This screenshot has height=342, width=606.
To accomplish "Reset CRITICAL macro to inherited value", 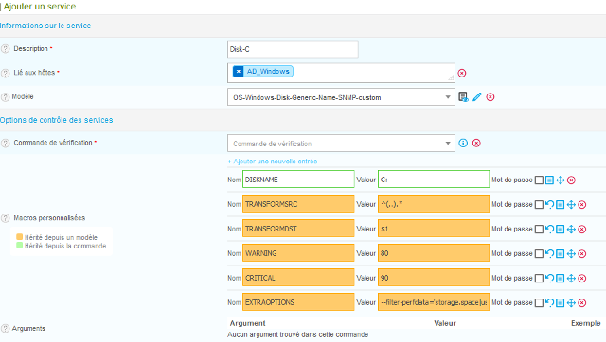I will coord(549,279).
